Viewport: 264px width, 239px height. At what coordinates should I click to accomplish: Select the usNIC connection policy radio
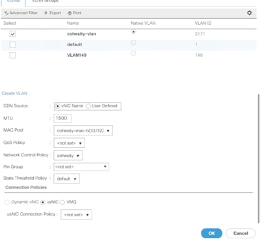(x=43, y=203)
